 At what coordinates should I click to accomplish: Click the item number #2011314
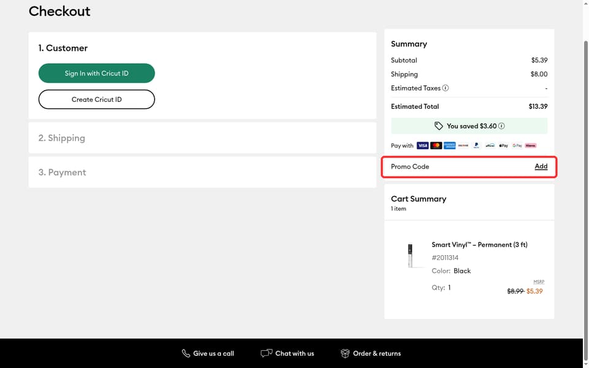click(445, 258)
